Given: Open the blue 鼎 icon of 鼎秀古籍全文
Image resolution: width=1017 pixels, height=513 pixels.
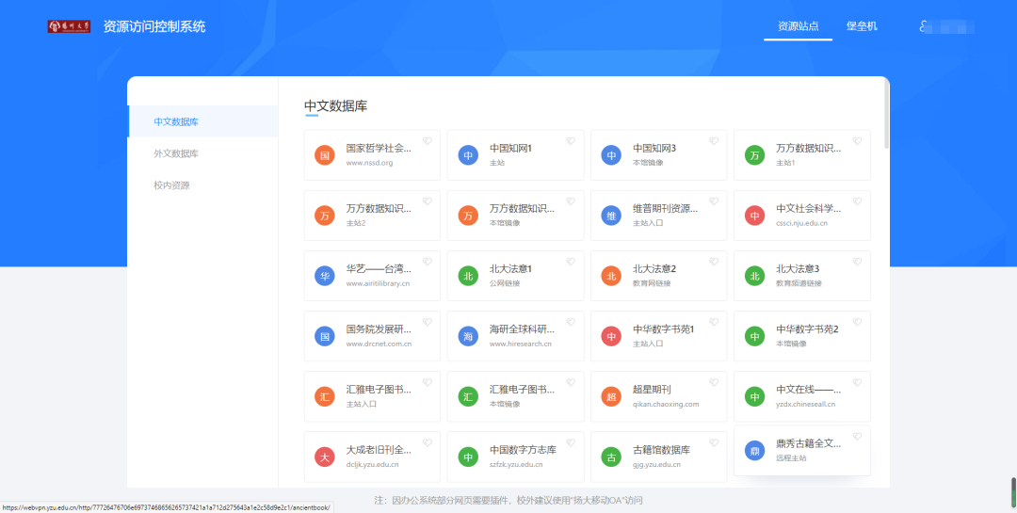Looking at the screenshot, I should [754, 450].
